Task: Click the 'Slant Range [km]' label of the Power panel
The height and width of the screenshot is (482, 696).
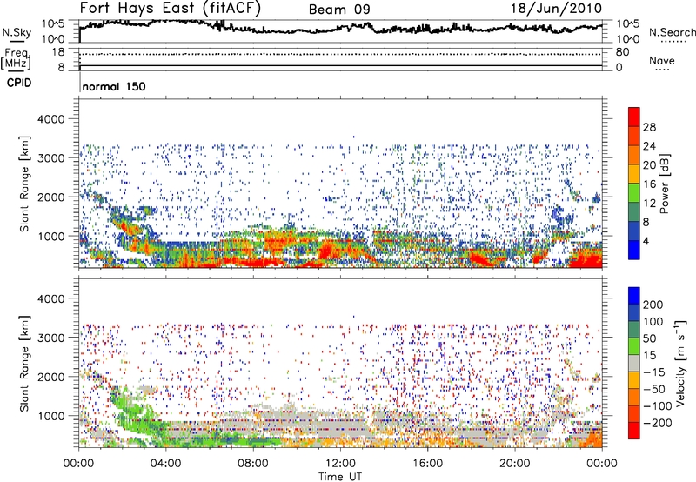Action: tap(24, 184)
